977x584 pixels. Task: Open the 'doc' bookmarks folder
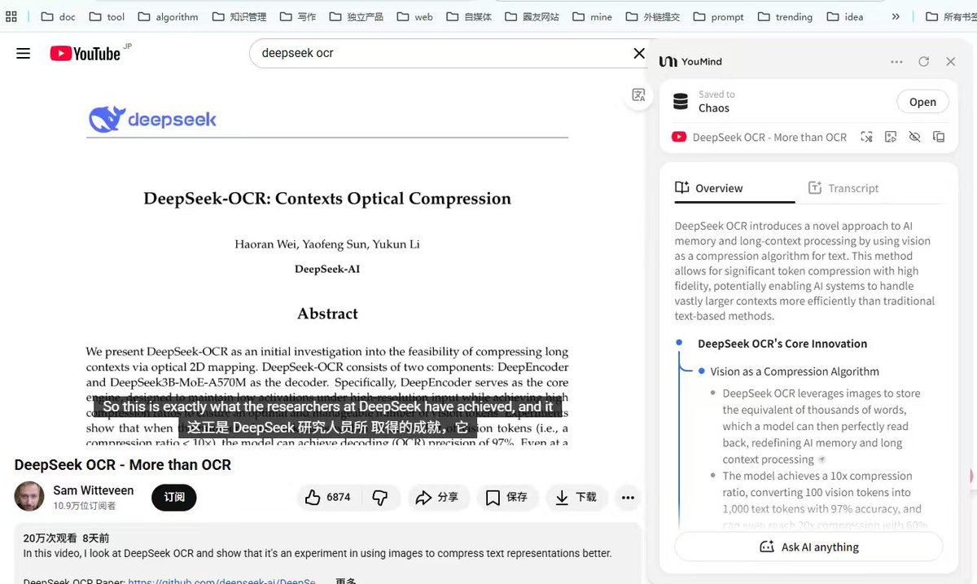(x=58, y=16)
